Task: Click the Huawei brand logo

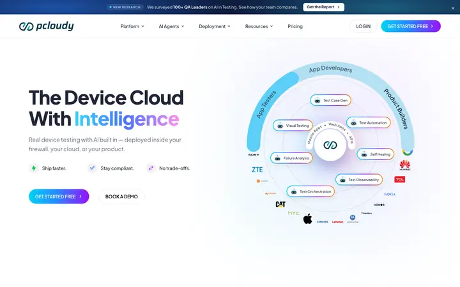Action: [x=405, y=165]
